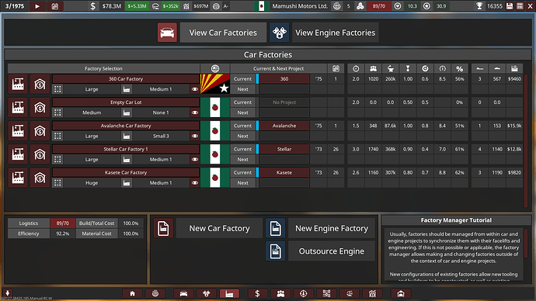This screenshot has height=301, width=536.
Task: Toggle eye visibility for Stellar Car Factory 1
Action: click(195, 159)
